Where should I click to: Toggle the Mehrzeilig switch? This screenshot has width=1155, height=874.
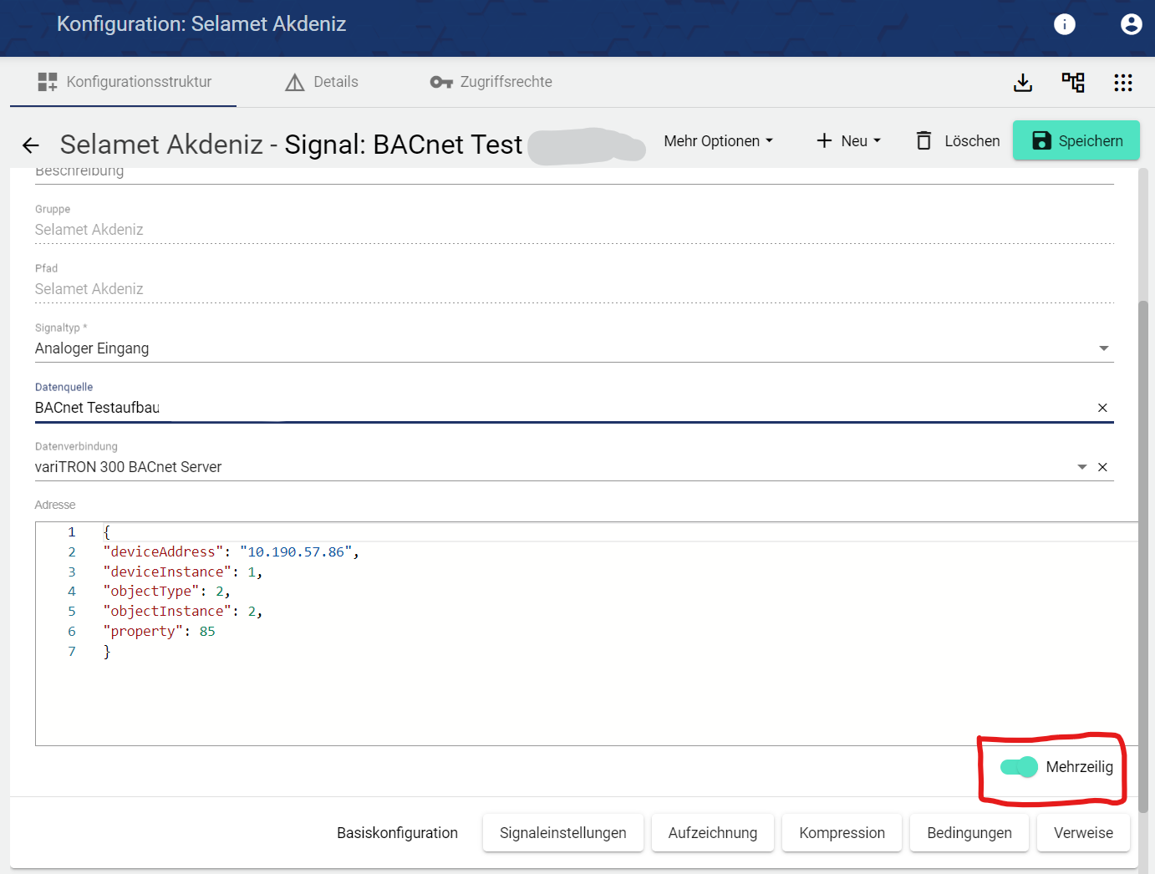tap(1019, 767)
